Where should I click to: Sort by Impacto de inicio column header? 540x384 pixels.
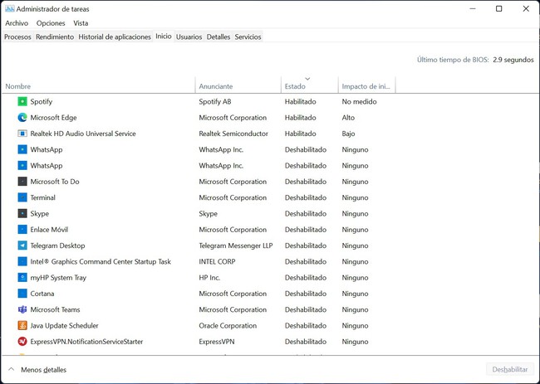(x=367, y=86)
